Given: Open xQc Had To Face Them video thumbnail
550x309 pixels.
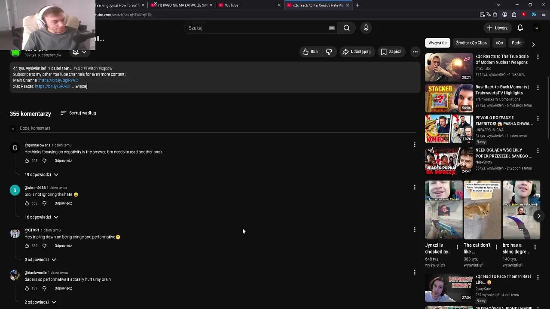Looking at the screenshot, I should [x=449, y=288].
